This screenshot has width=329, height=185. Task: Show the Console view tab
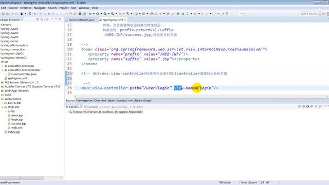(x=91, y=107)
